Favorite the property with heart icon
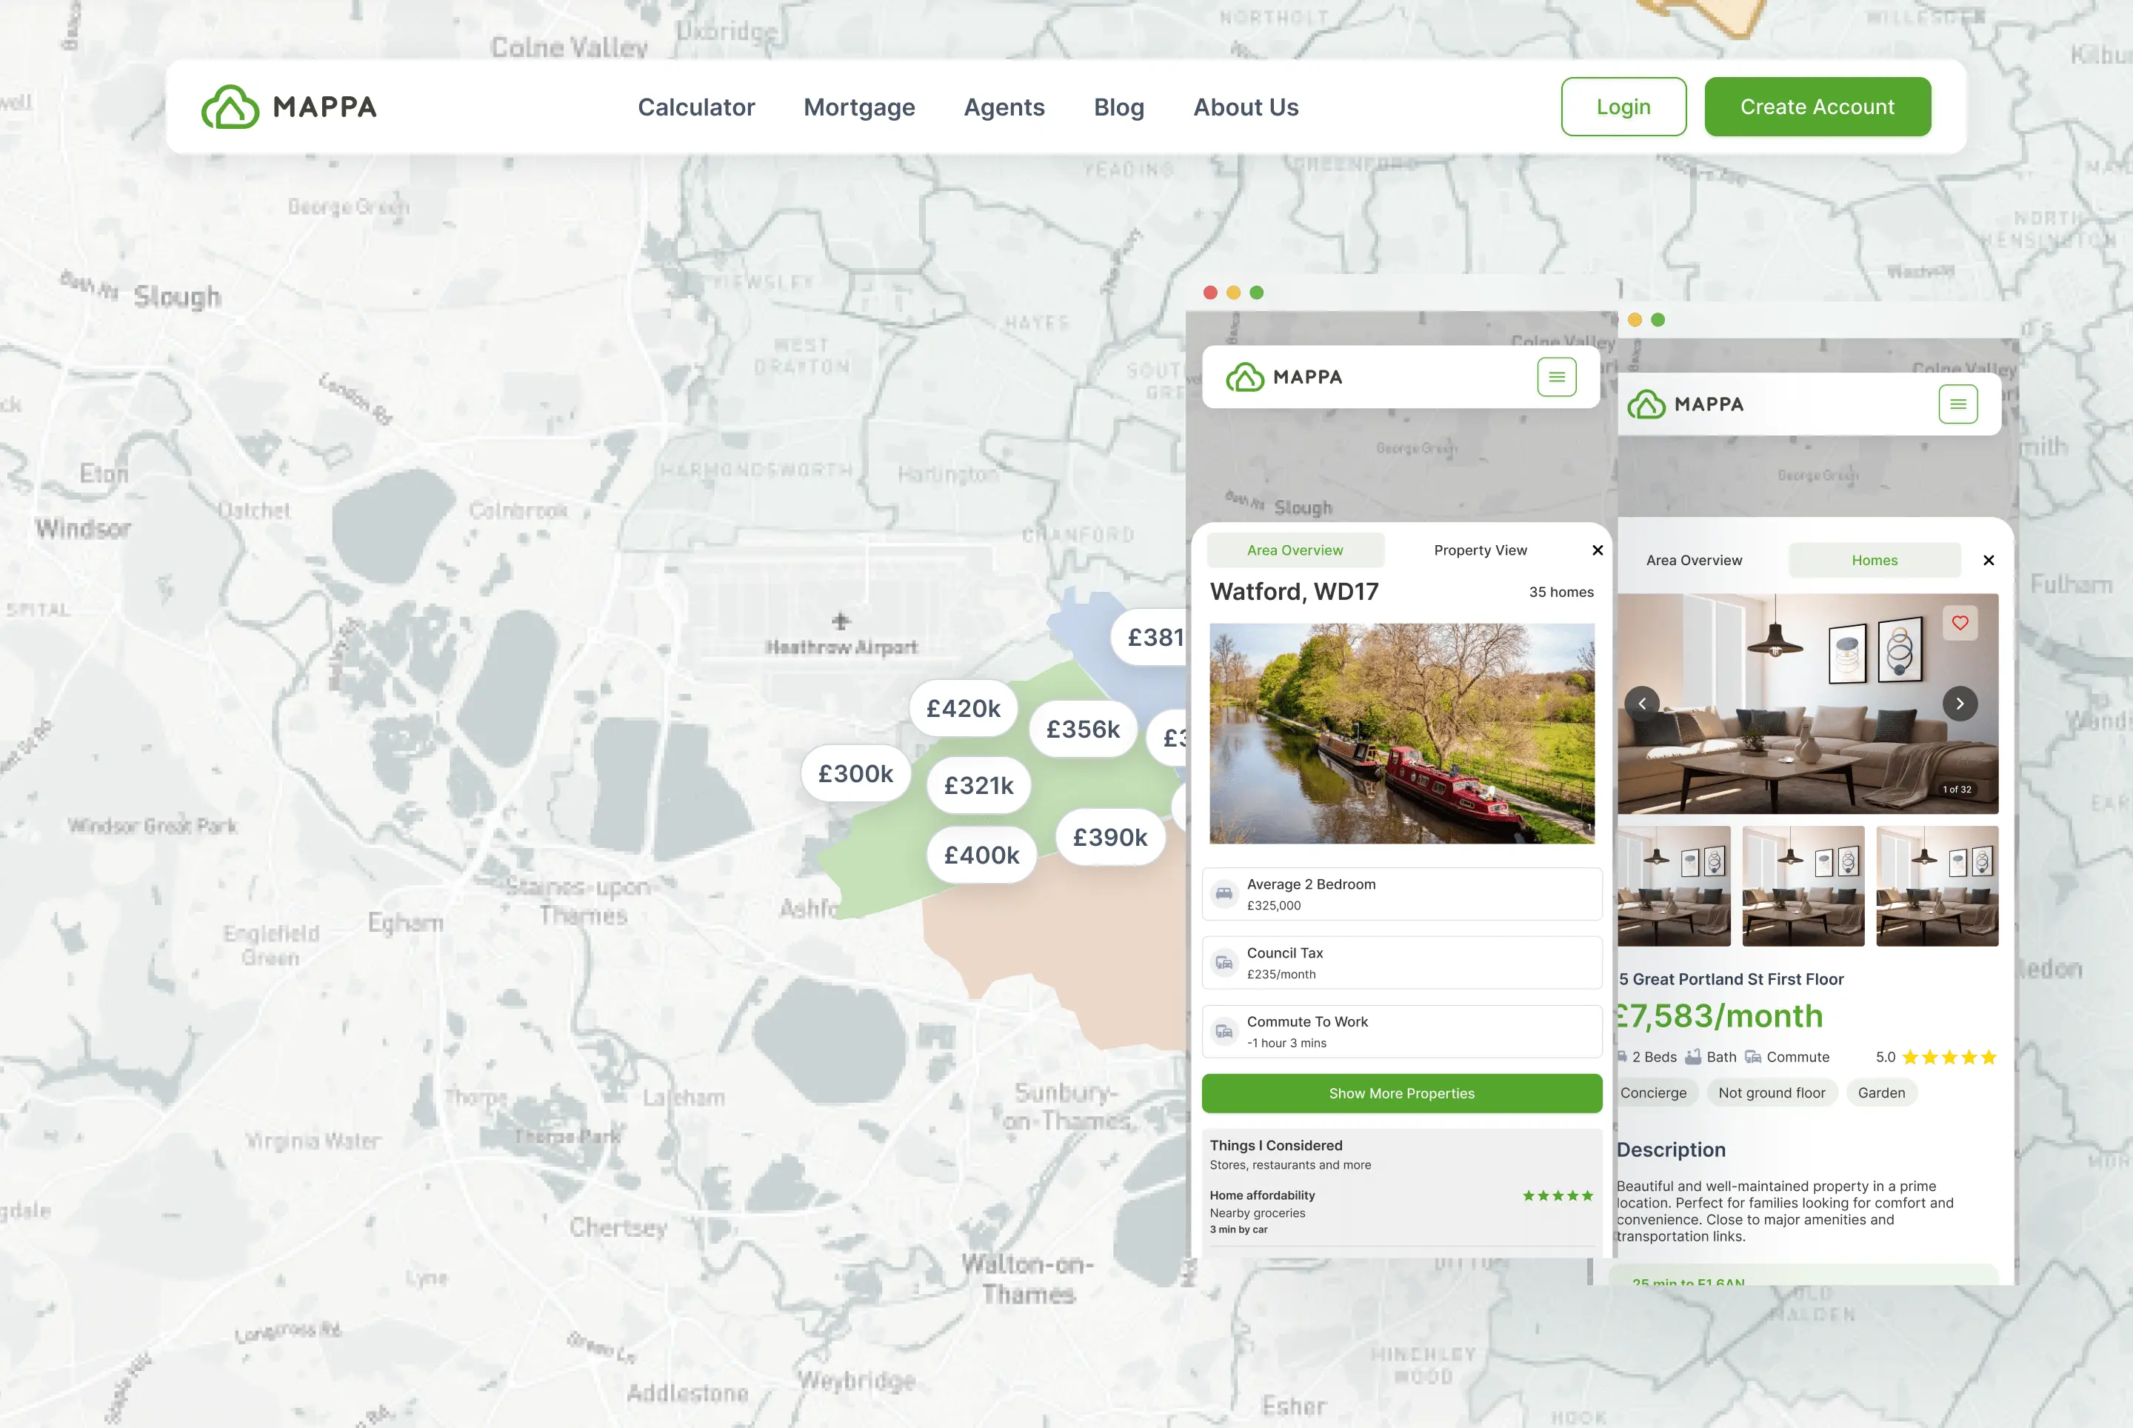 tap(1960, 623)
